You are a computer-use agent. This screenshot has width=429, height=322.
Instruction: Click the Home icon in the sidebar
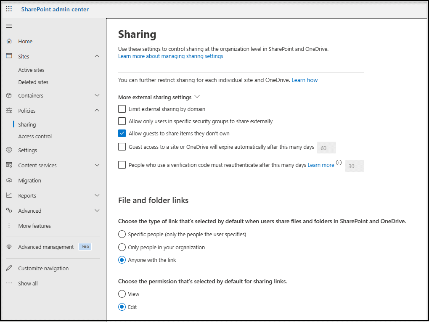pyautogui.click(x=8, y=41)
